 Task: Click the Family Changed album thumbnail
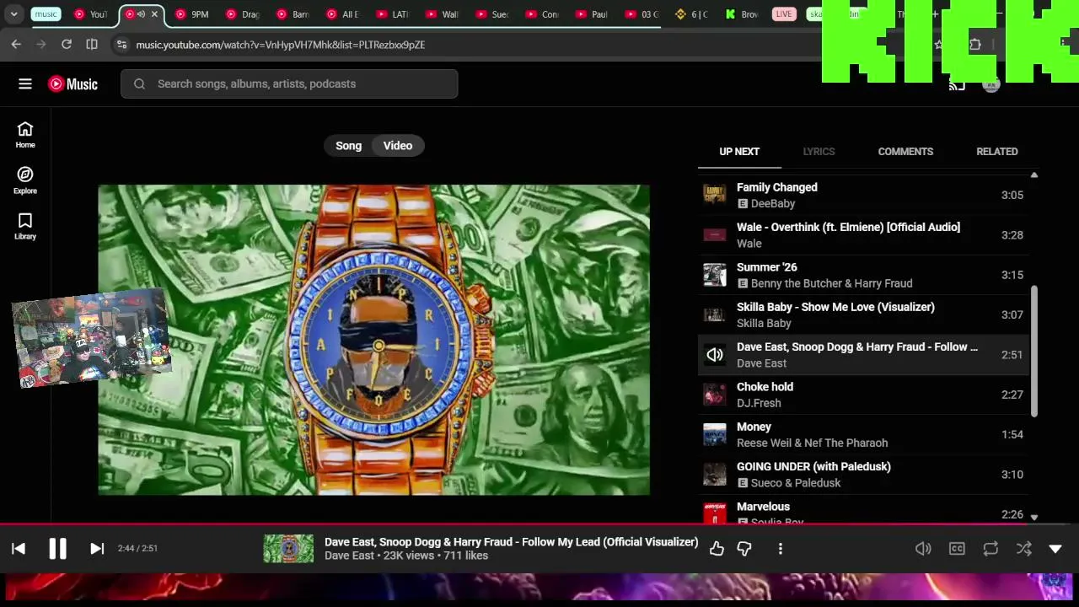pyautogui.click(x=715, y=195)
